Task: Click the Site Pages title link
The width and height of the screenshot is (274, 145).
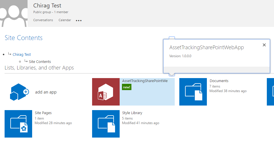Action: coord(43,113)
